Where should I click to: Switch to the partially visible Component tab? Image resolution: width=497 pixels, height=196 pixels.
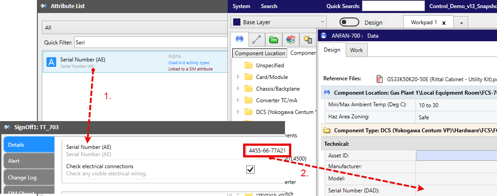pos(303,53)
